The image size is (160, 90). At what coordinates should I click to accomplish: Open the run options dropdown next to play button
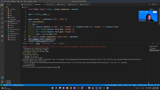[x=151, y=4]
